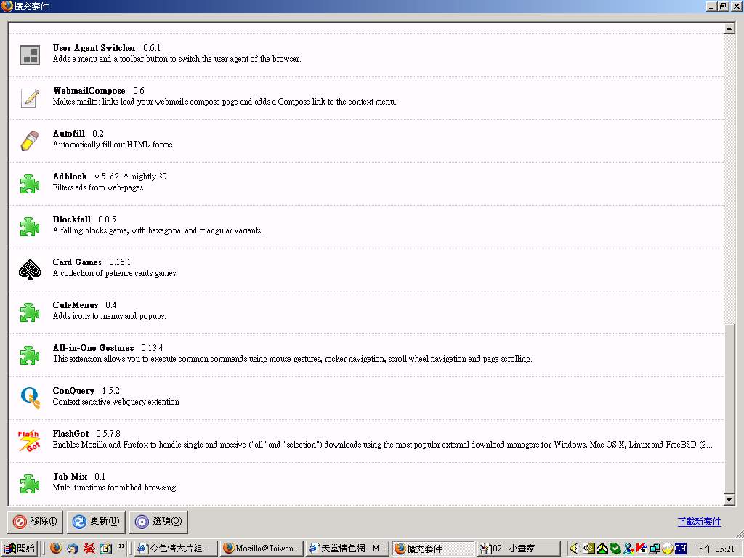Follow the 下載新套件 link
Viewport: 744px width, 558px height.
pos(700,522)
